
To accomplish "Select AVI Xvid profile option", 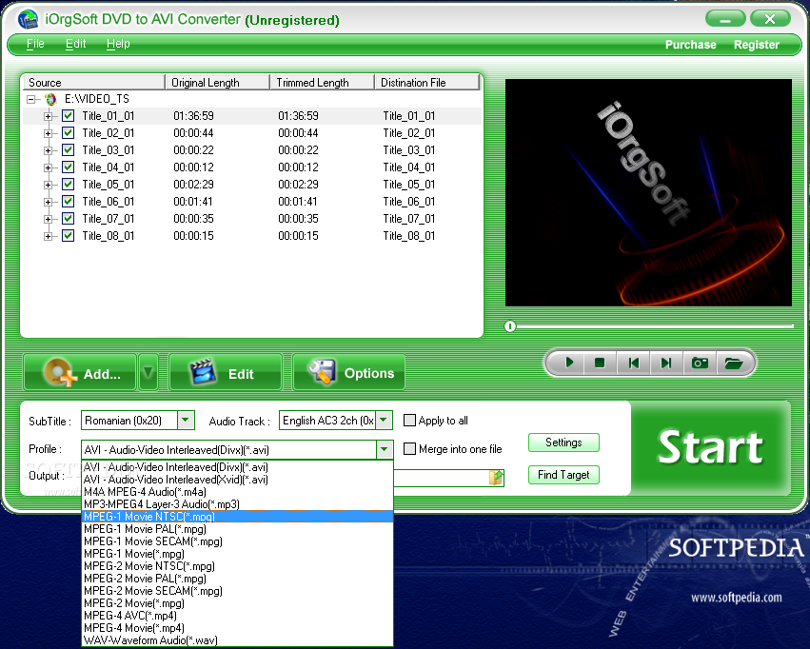I will tap(238, 479).
